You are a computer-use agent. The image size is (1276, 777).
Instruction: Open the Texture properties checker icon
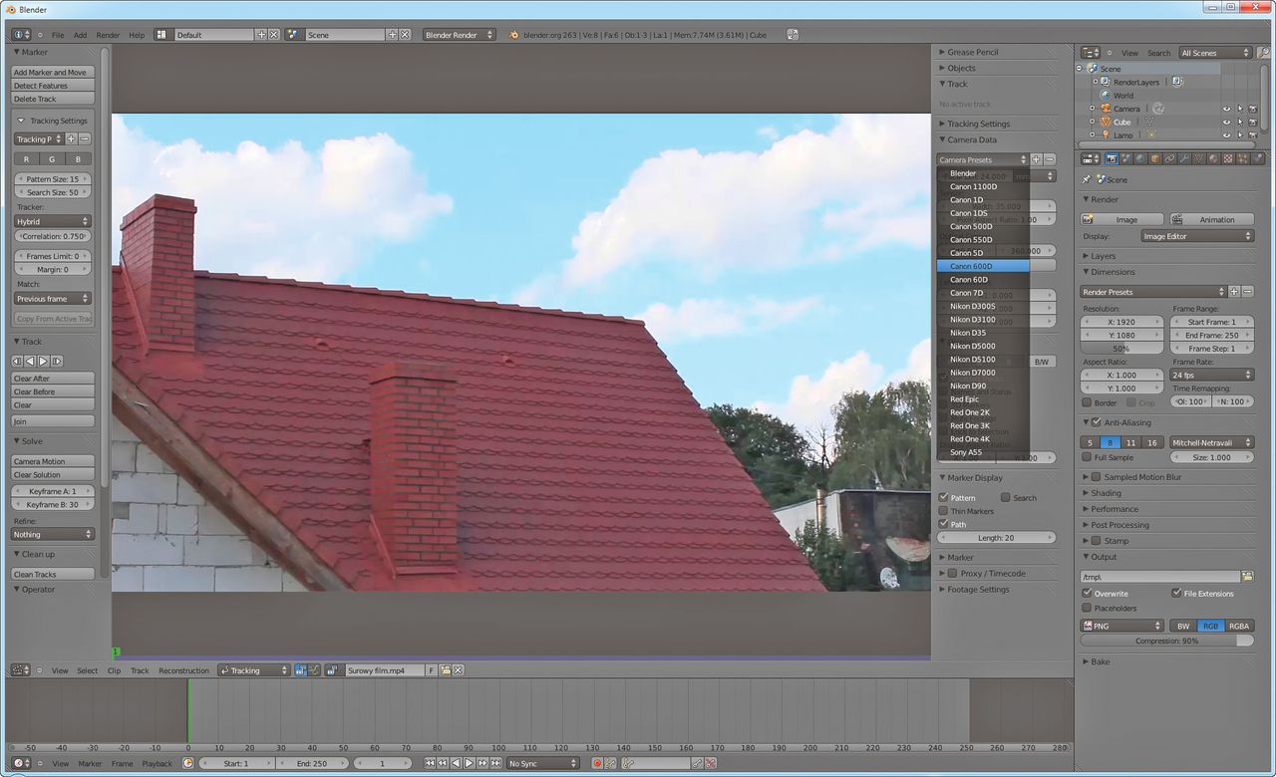(1228, 158)
